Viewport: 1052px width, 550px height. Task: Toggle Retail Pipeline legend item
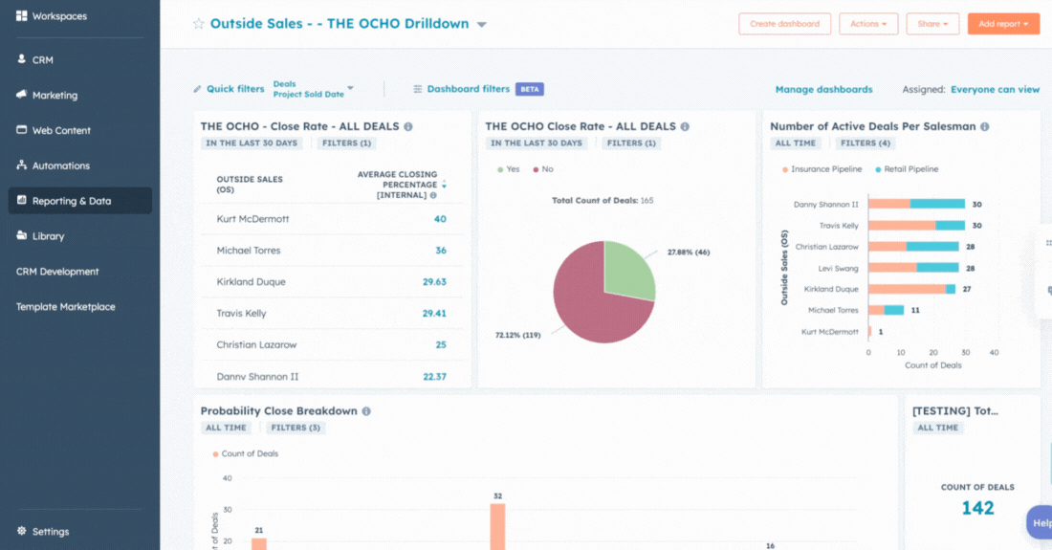tap(907, 169)
